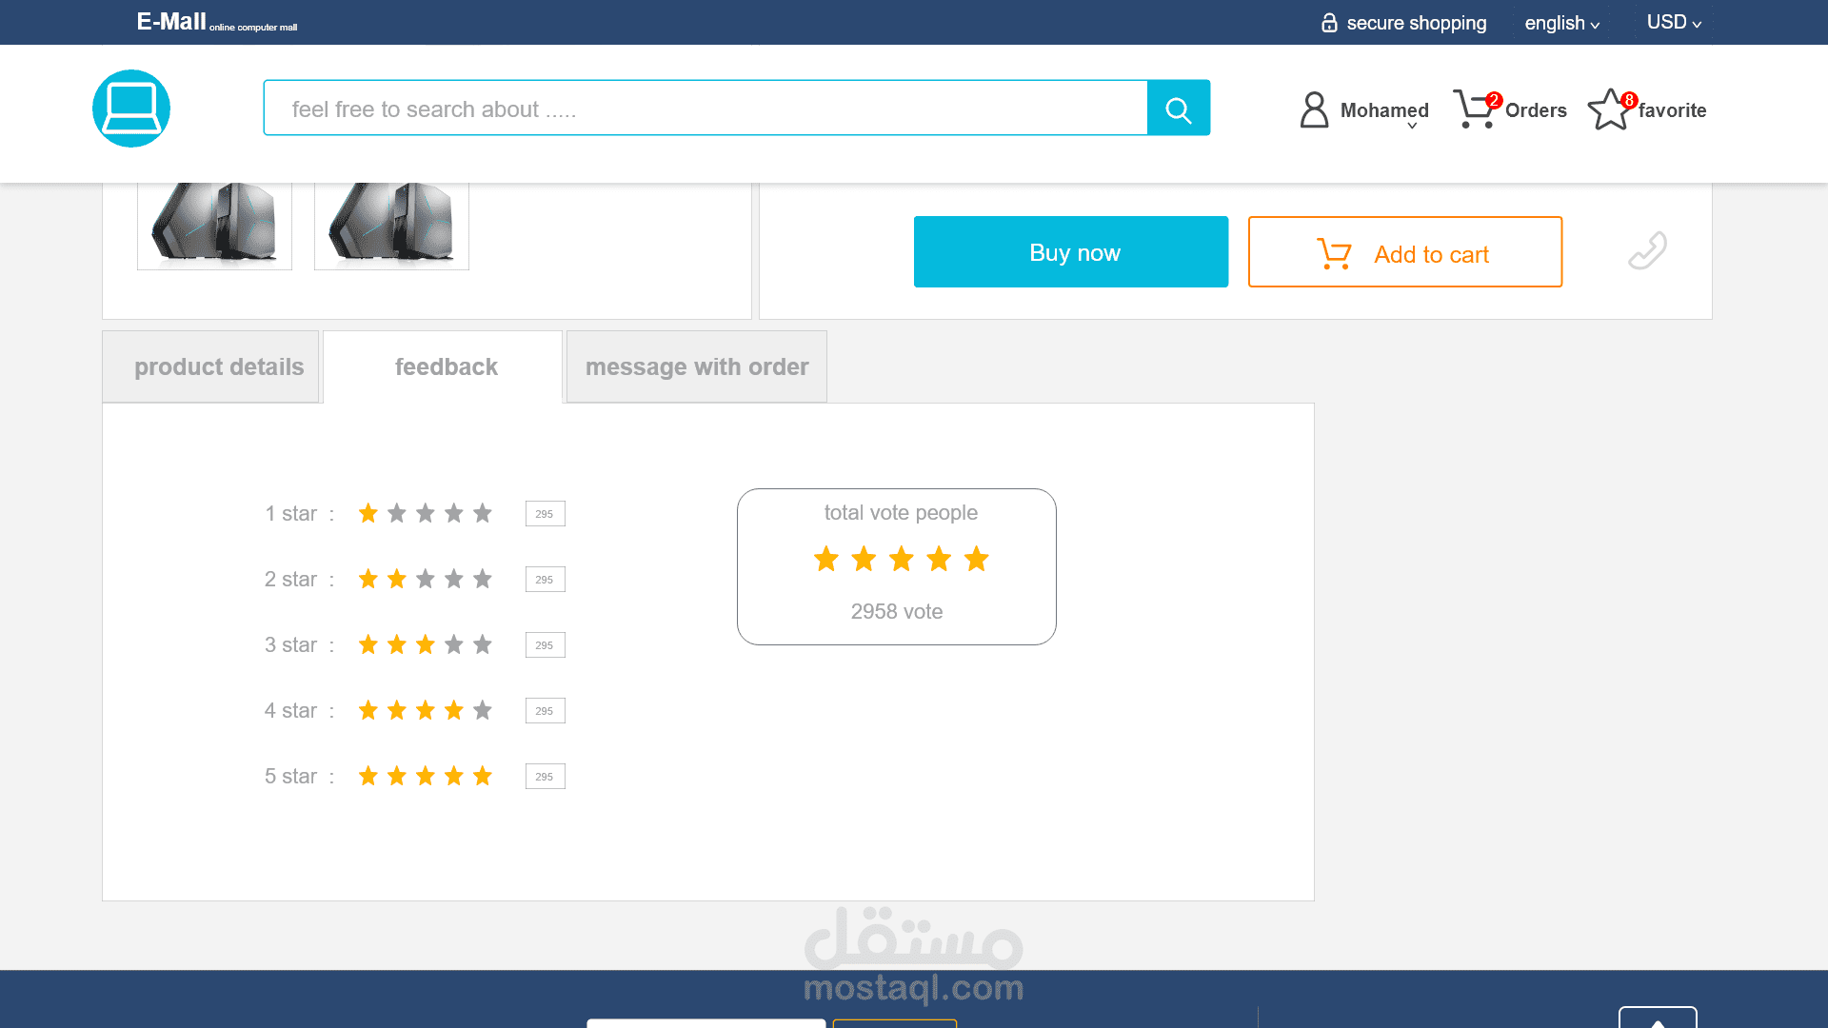
Task: Open the Orders cart icon
Action: tap(1475, 109)
